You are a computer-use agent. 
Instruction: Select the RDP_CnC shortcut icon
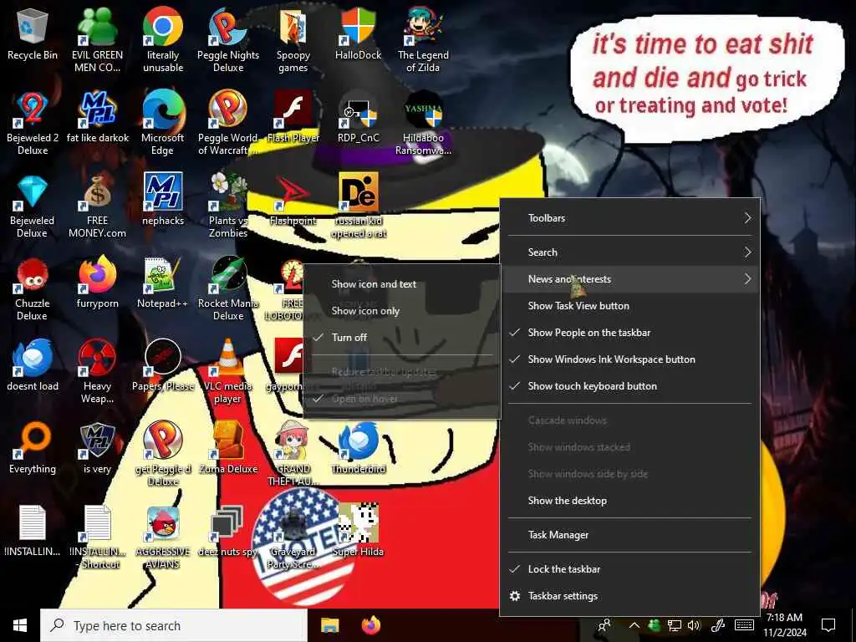358,117
